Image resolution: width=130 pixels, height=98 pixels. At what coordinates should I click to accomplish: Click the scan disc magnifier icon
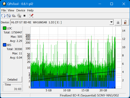pos(19,16)
